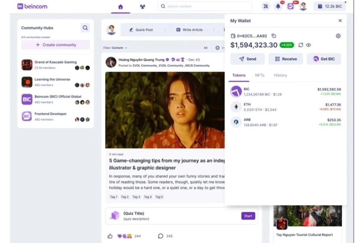
Task: Click Quick Post button
Action: click(x=141, y=30)
